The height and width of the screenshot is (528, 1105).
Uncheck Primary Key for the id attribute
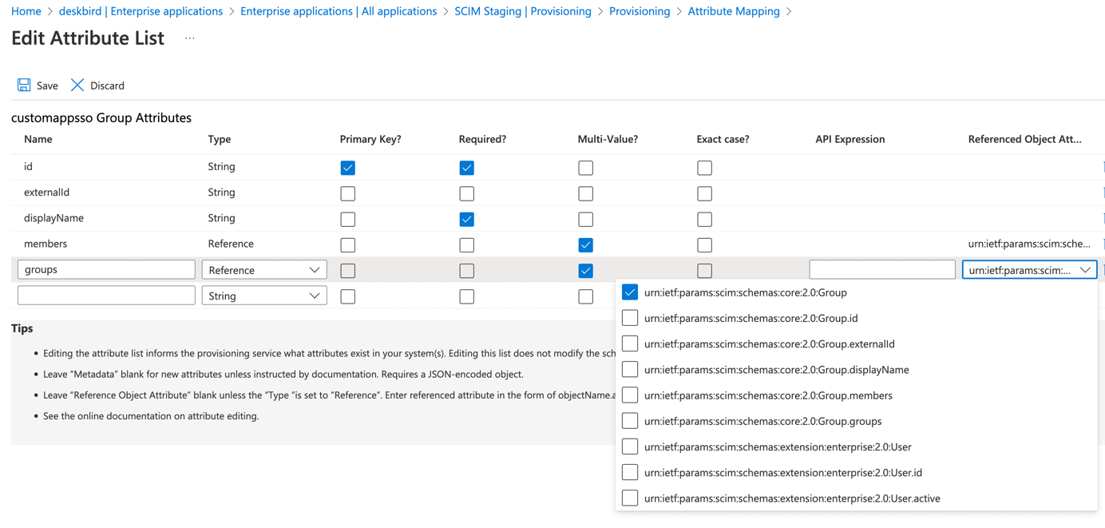point(348,168)
